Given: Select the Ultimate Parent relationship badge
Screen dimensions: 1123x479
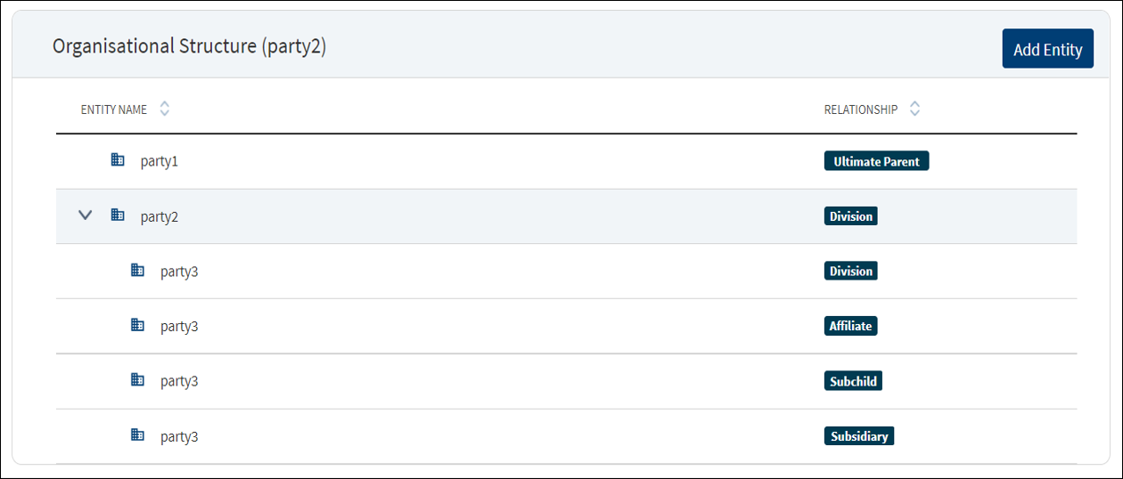Looking at the screenshot, I should coord(876,161).
